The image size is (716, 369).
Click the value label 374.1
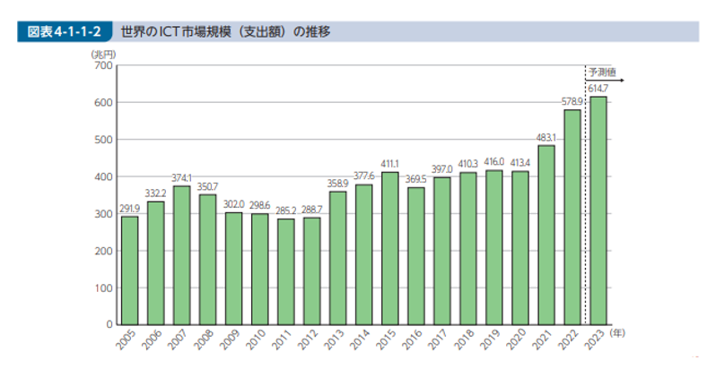[181, 178]
